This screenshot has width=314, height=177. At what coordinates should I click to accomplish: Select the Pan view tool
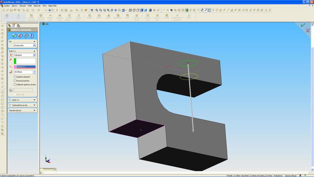click(116, 10)
